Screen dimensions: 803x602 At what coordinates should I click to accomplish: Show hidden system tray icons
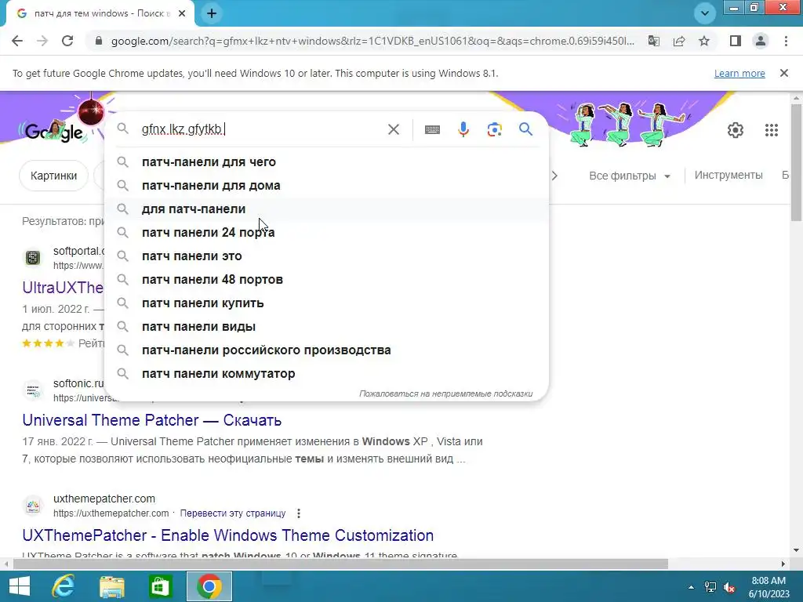[x=691, y=587]
